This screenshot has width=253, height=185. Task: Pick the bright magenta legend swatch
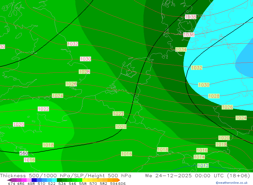[24, 180]
